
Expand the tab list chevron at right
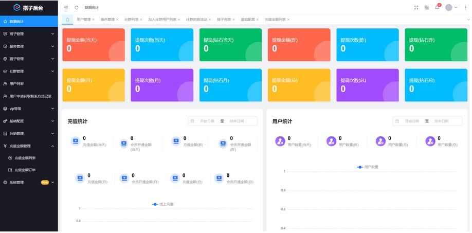pyautogui.click(x=468, y=20)
